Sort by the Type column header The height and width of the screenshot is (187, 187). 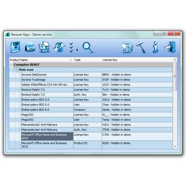[88, 60]
